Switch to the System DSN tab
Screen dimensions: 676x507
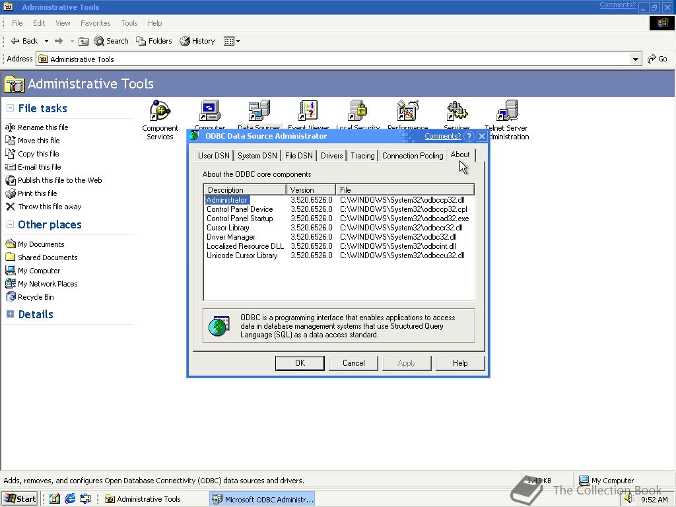tap(257, 156)
